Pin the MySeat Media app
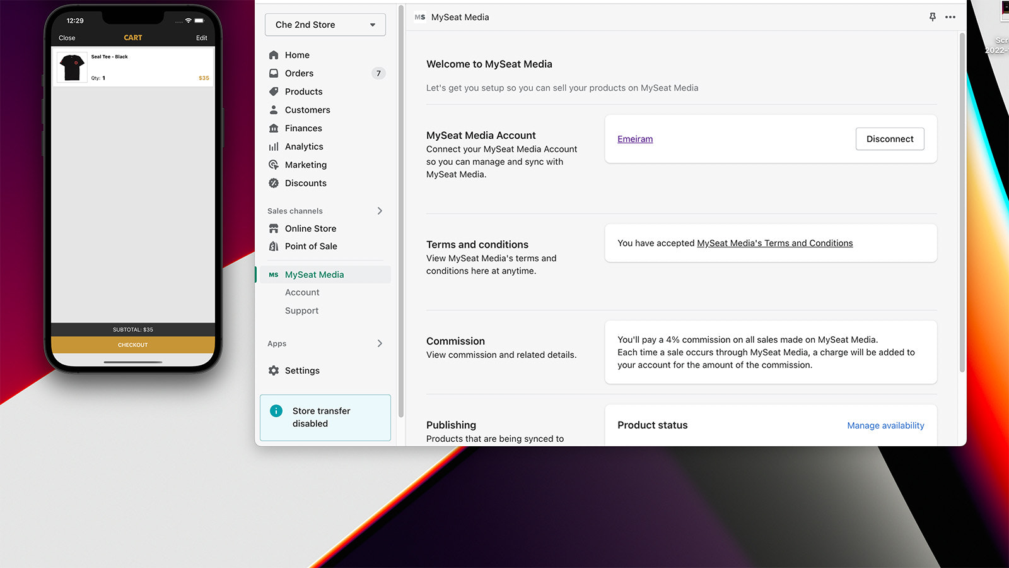The width and height of the screenshot is (1009, 568). (933, 17)
